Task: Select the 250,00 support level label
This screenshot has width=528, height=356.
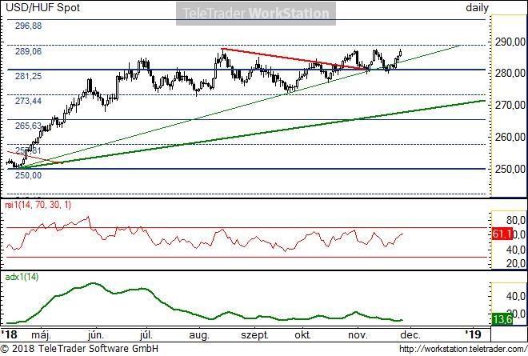Action: coord(28,175)
